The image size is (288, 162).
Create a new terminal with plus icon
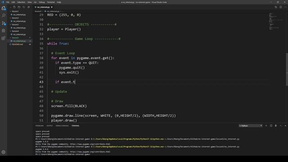266,126
